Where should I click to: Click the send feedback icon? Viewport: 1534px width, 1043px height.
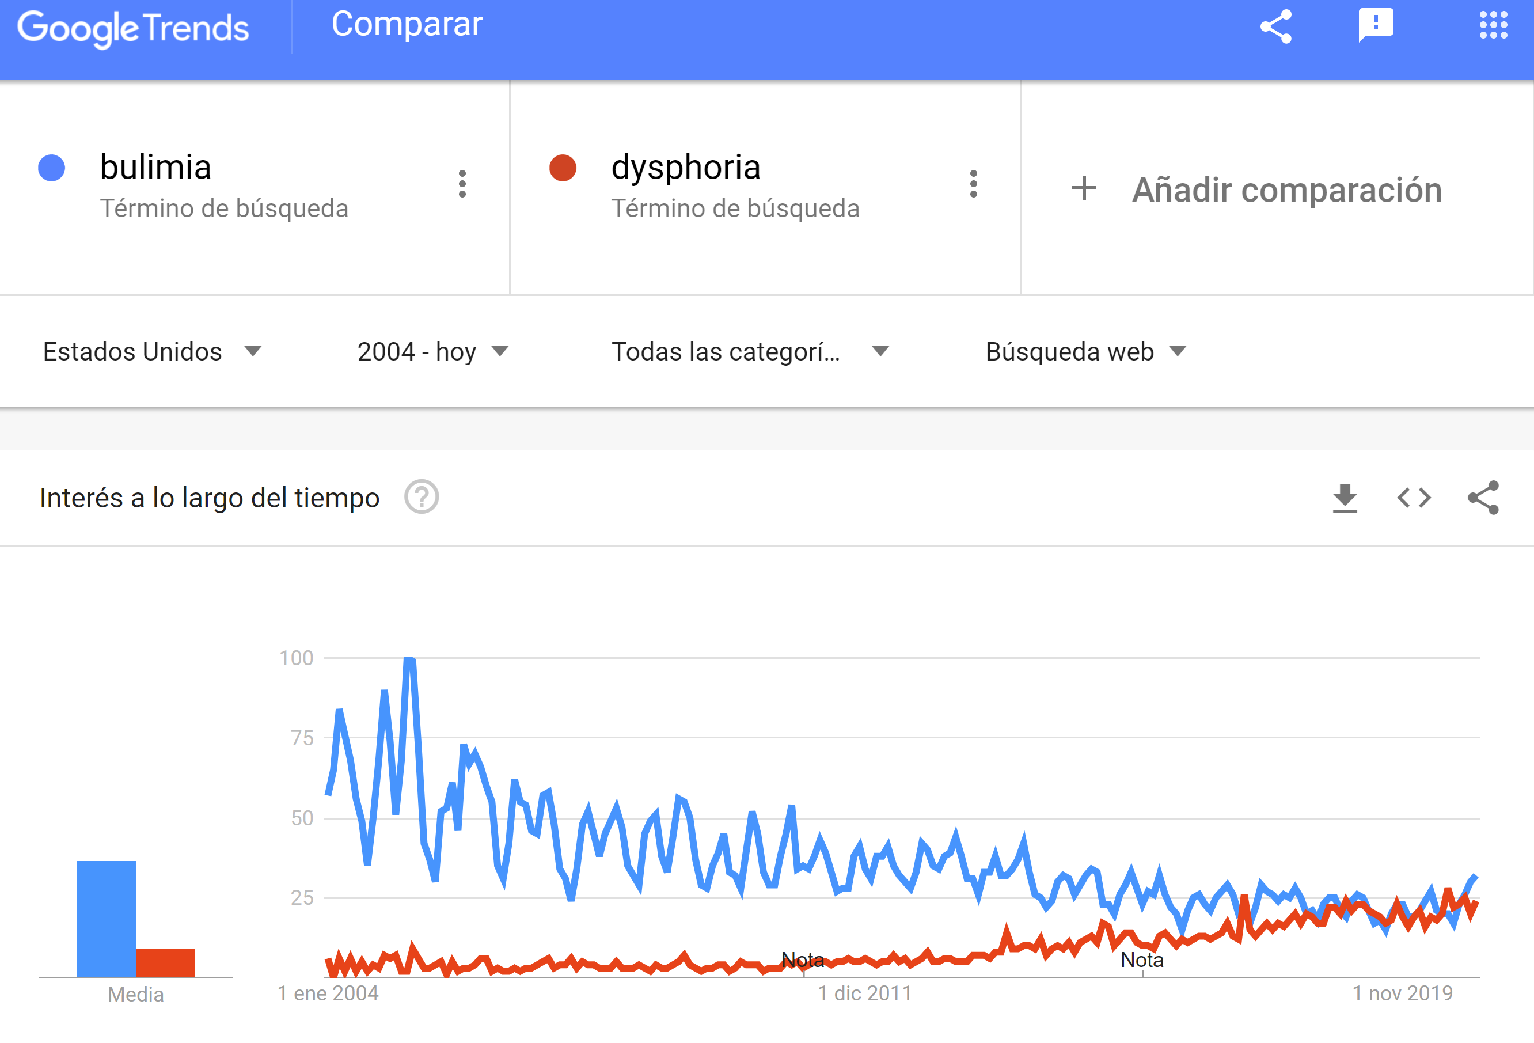coord(1376,26)
